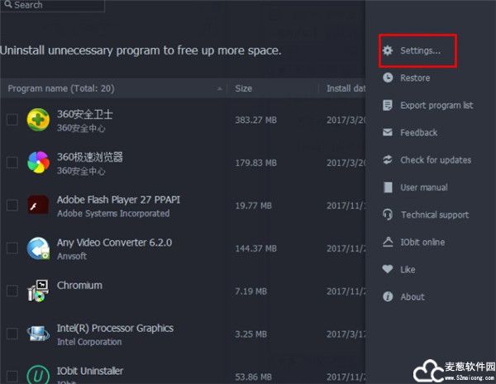Click the User manual book icon
Screen dimensions: 496x384
pyautogui.click(x=388, y=187)
